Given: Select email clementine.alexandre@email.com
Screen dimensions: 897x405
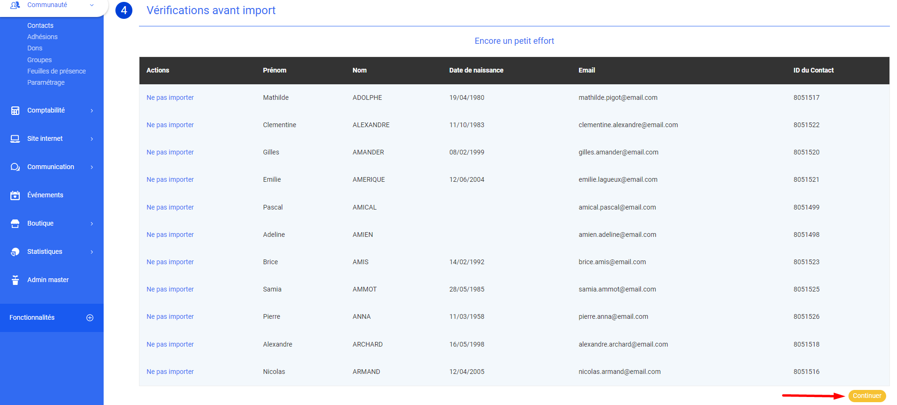Looking at the screenshot, I should (x=628, y=125).
